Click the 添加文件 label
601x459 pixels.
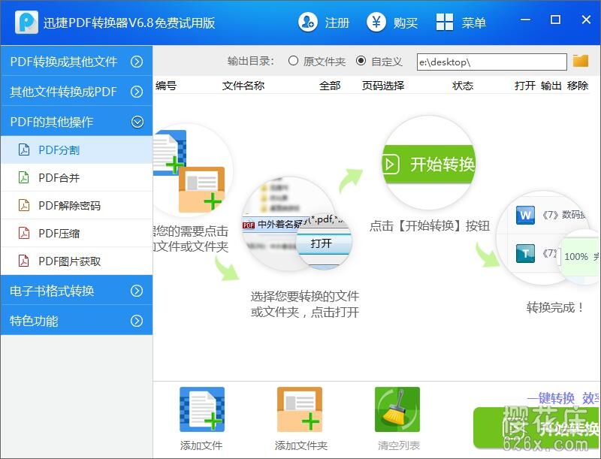point(201,445)
